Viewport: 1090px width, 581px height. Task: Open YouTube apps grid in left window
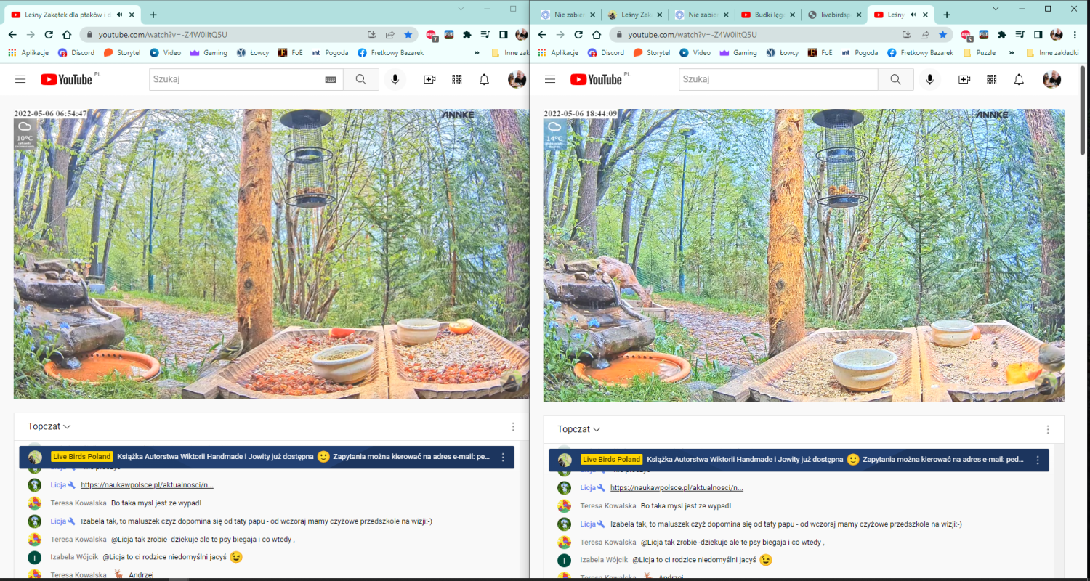click(x=457, y=79)
